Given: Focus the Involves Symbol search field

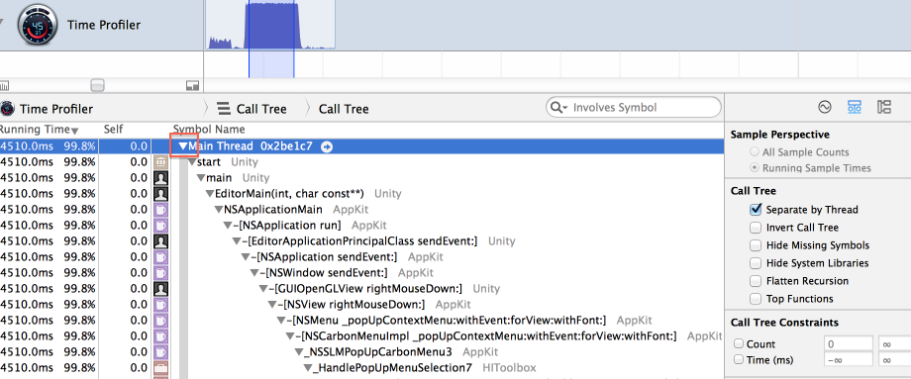Looking at the screenshot, I should (x=634, y=108).
